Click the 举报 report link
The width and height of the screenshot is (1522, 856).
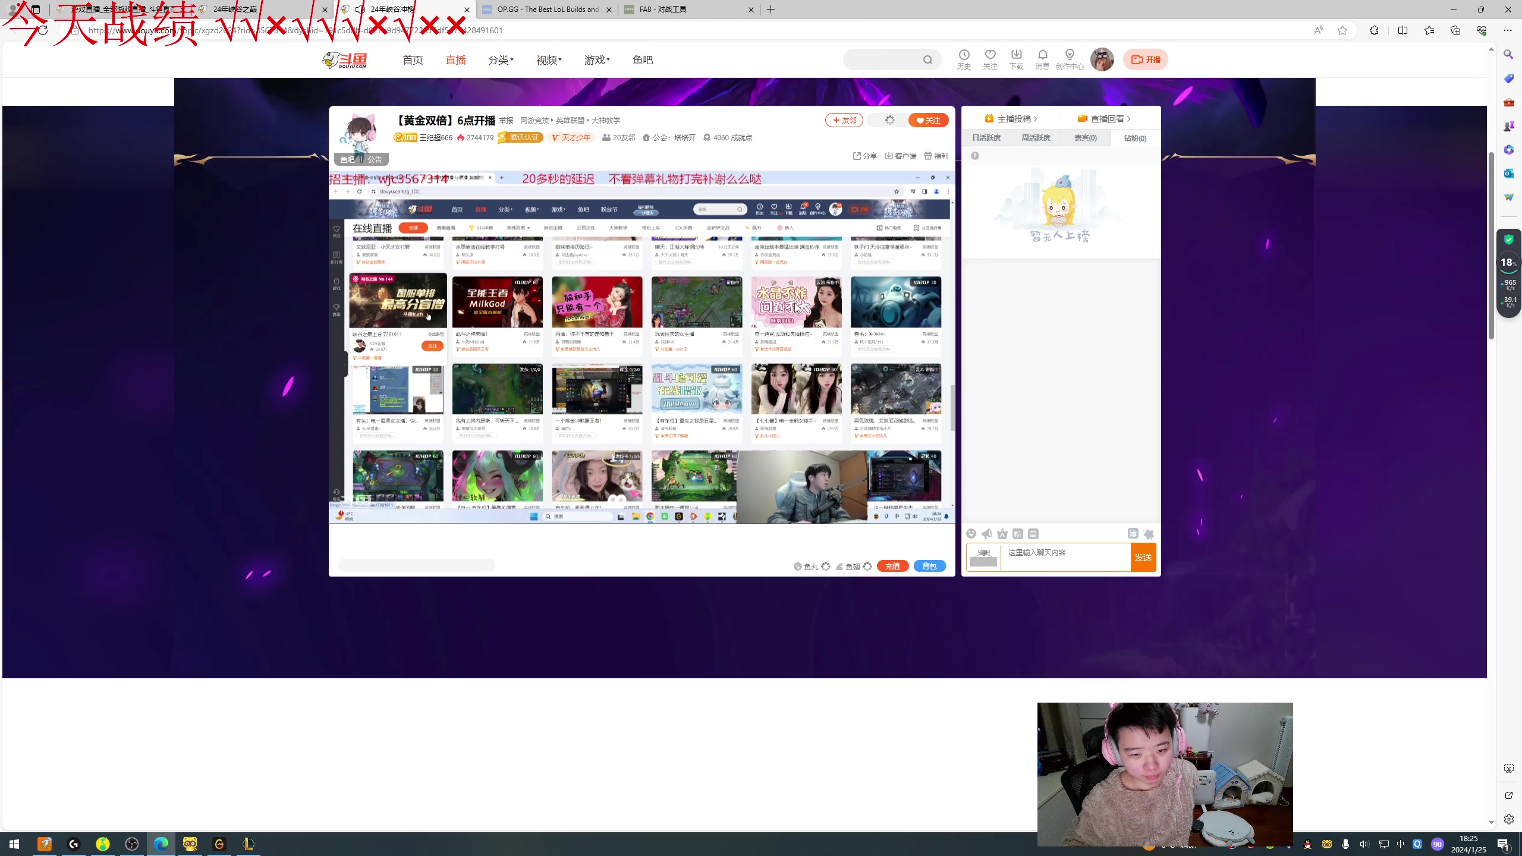(506, 121)
